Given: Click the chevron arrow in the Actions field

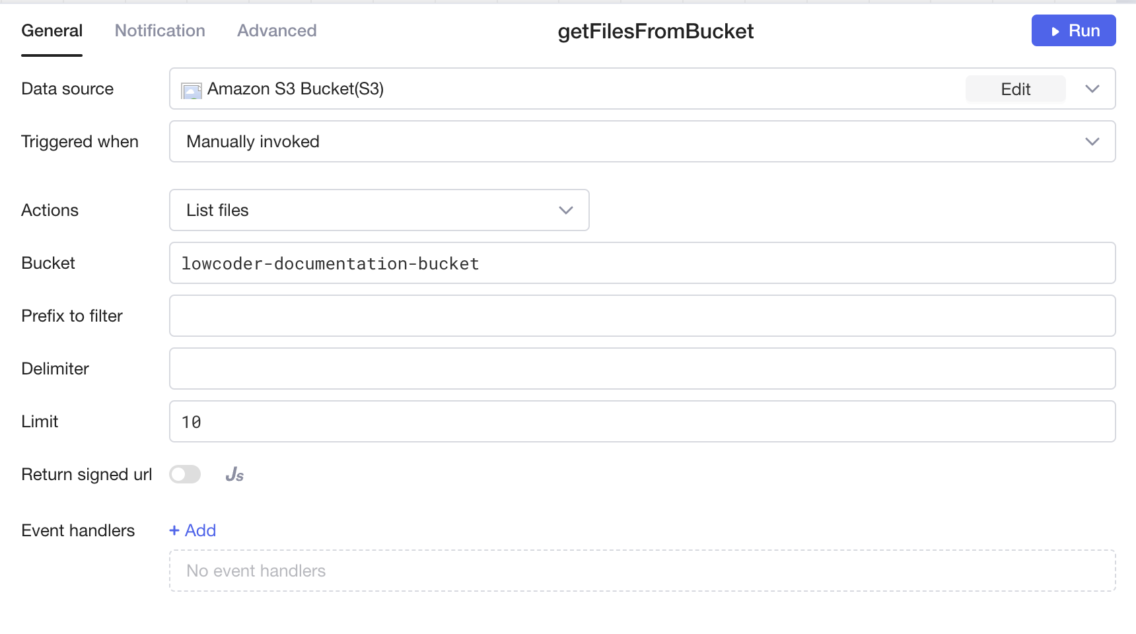Looking at the screenshot, I should [566, 210].
